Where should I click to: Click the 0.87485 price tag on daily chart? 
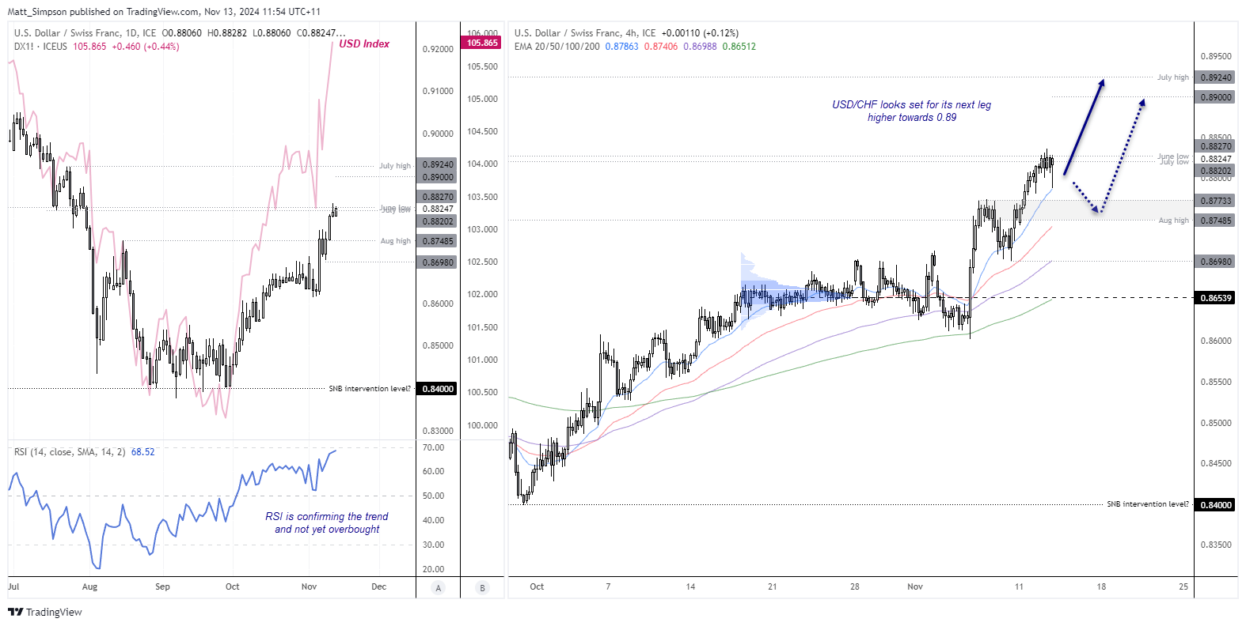click(438, 241)
